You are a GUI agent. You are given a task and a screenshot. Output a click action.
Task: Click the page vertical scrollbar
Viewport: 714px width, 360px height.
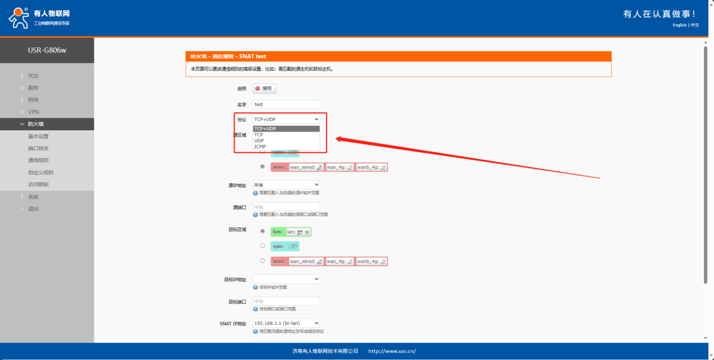click(705, 165)
